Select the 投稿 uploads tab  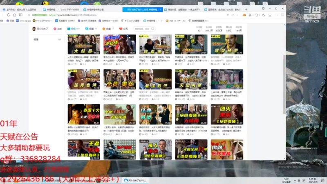point(74,29)
